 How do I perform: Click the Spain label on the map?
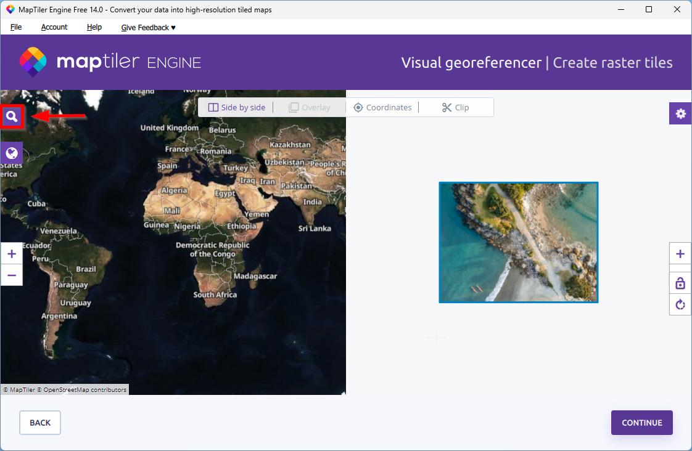pyautogui.click(x=167, y=166)
